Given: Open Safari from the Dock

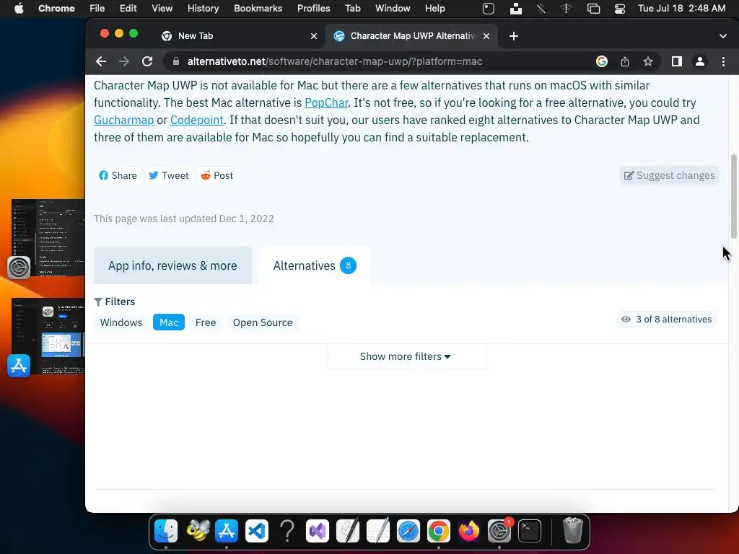Looking at the screenshot, I should pyautogui.click(x=408, y=531).
